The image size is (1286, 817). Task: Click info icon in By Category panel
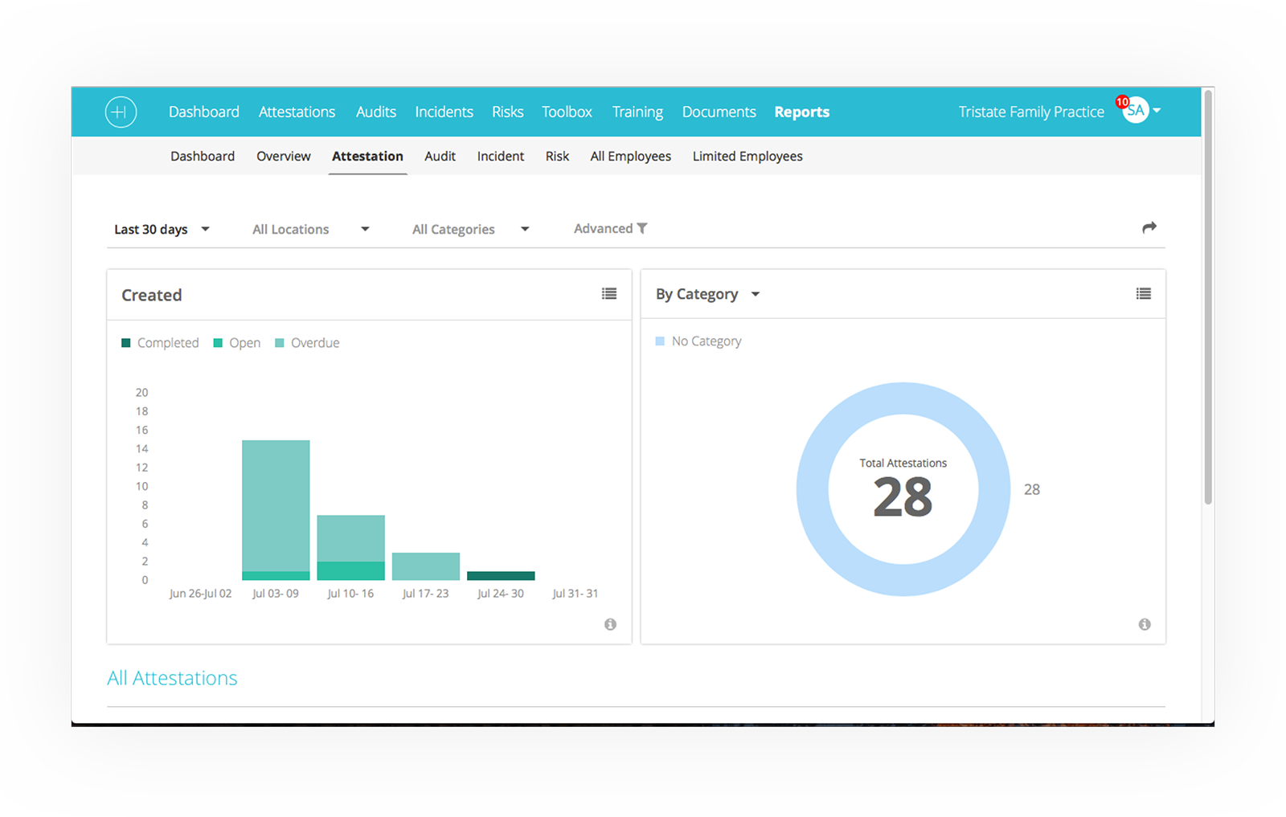click(x=1145, y=624)
